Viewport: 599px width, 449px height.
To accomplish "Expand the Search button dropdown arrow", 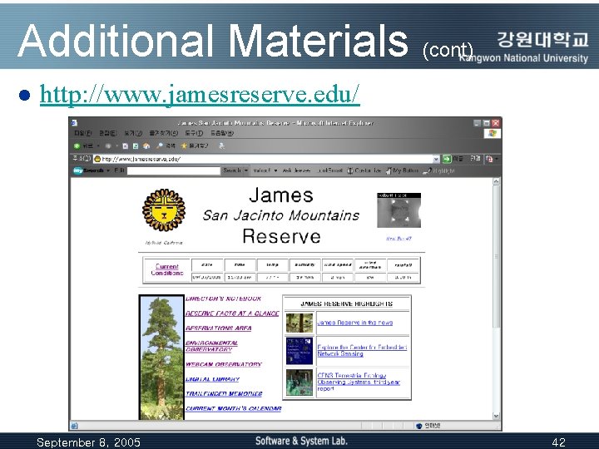I will [x=246, y=170].
